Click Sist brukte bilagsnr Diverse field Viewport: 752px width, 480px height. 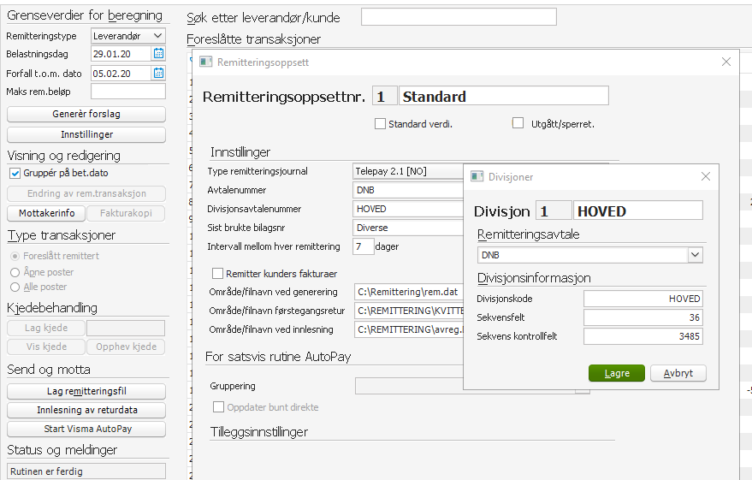click(409, 228)
